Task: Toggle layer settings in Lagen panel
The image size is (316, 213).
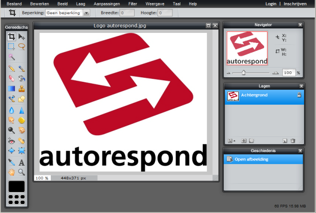Action: point(231,141)
